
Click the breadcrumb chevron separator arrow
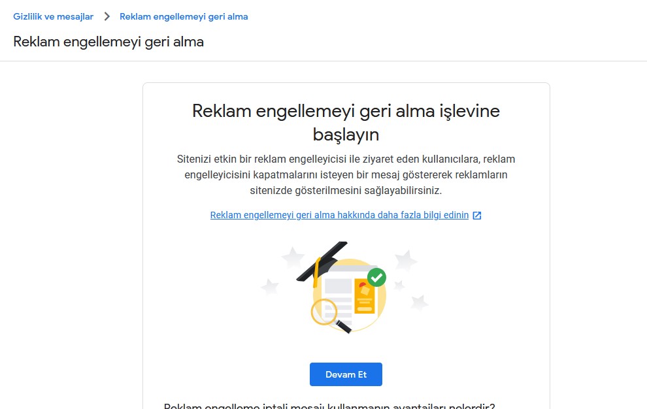(x=107, y=16)
